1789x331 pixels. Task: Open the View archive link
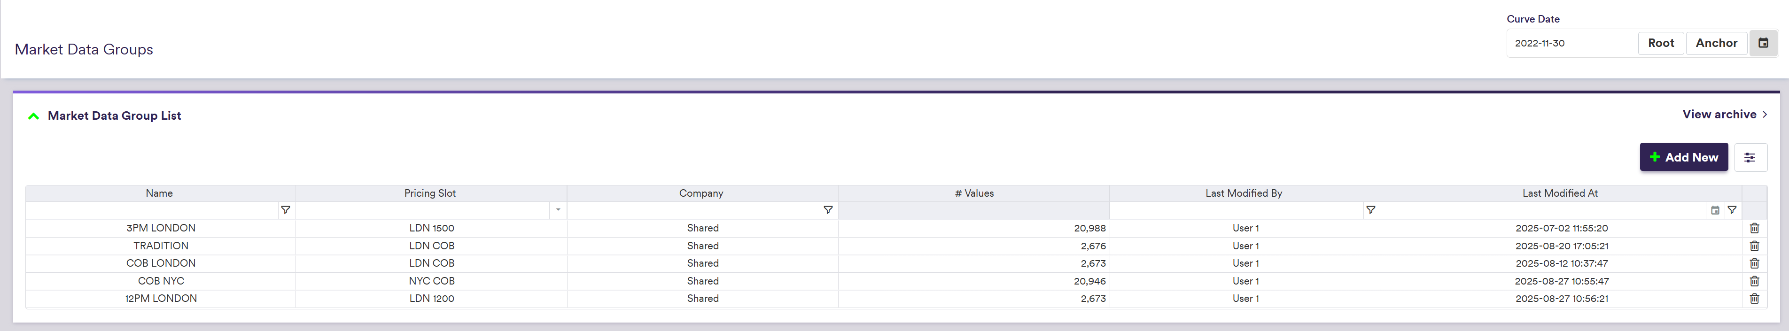(x=1724, y=115)
